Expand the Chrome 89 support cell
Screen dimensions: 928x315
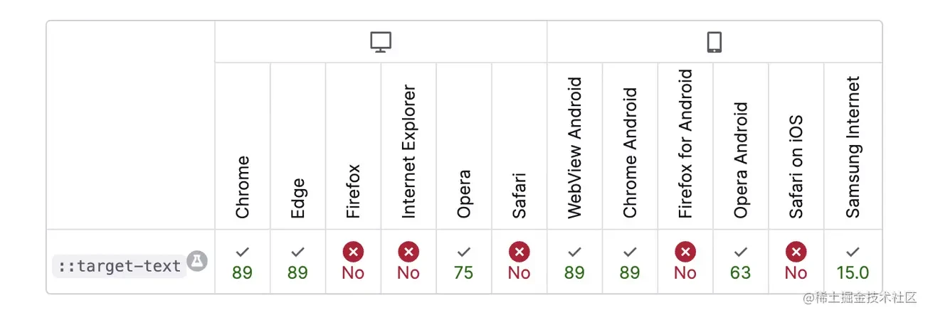point(243,262)
